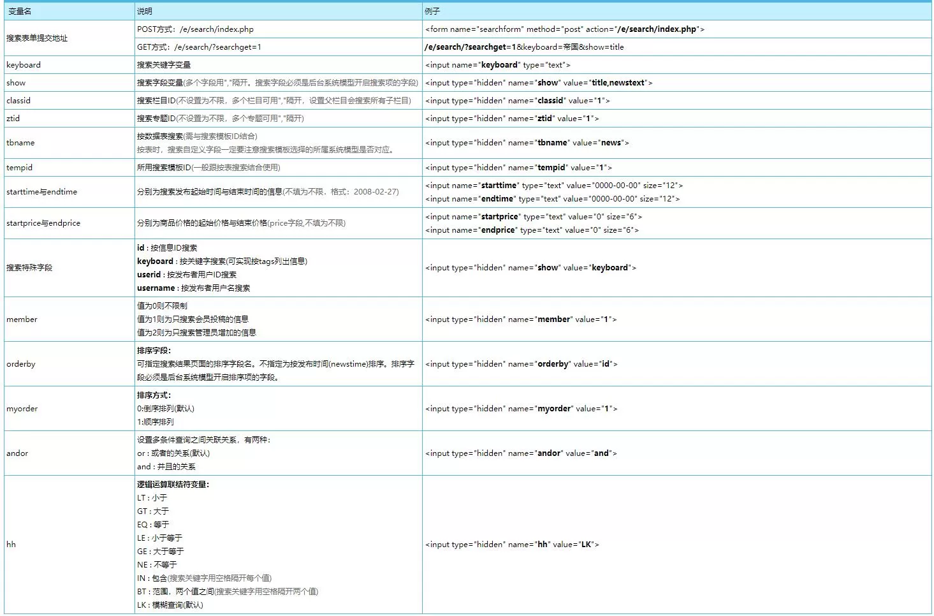934x616 pixels.
Task: Click the 例子 column header
Action: pyautogui.click(x=676, y=11)
